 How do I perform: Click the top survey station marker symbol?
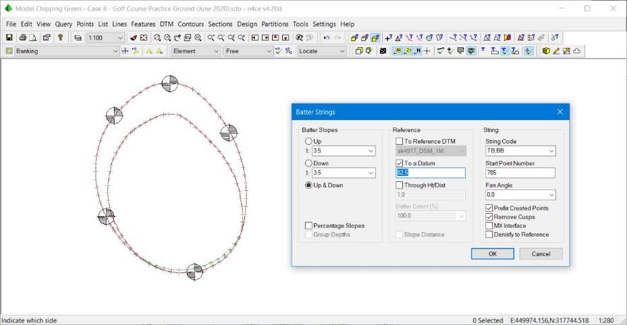pos(170,84)
